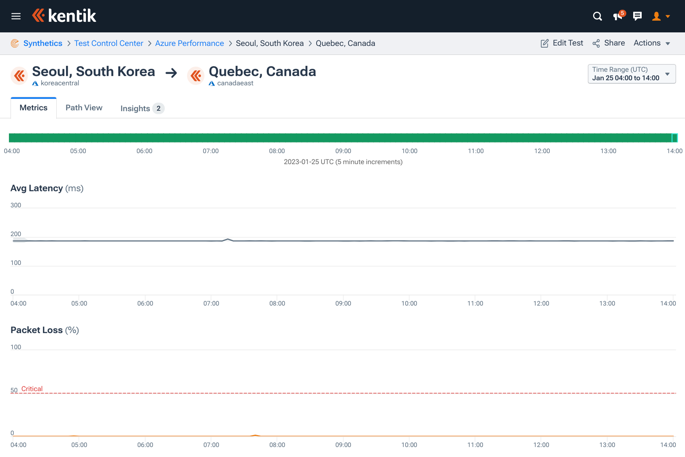Image resolution: width=685 pixels, height=457 pixels.
Task: Click the Quebec, Canada page heading
Action: 262,71
